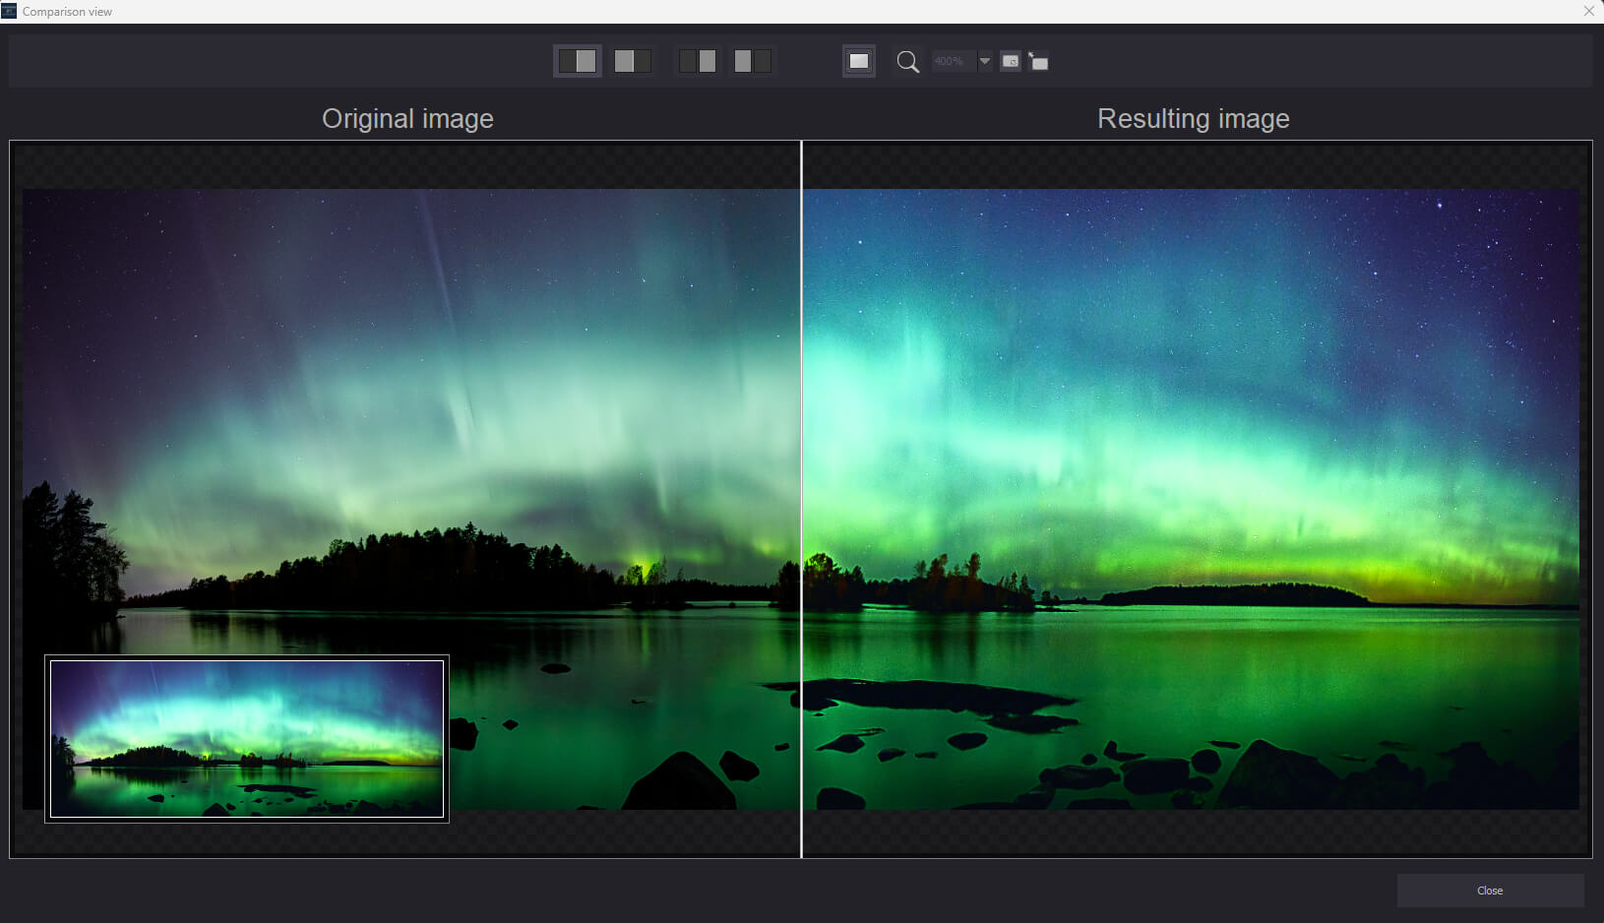This screenshot has width=1604, height=923.
Task: Click the magnifier zoom icon
Action: (907, 62)
